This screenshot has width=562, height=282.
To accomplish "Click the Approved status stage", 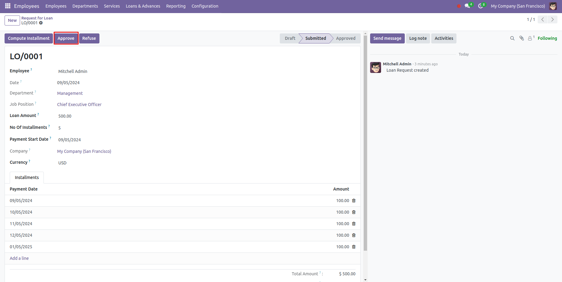I will pyautogui.click(x=345, y=38).
